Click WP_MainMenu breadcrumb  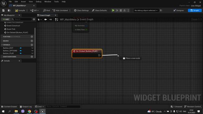coord(68,20)
